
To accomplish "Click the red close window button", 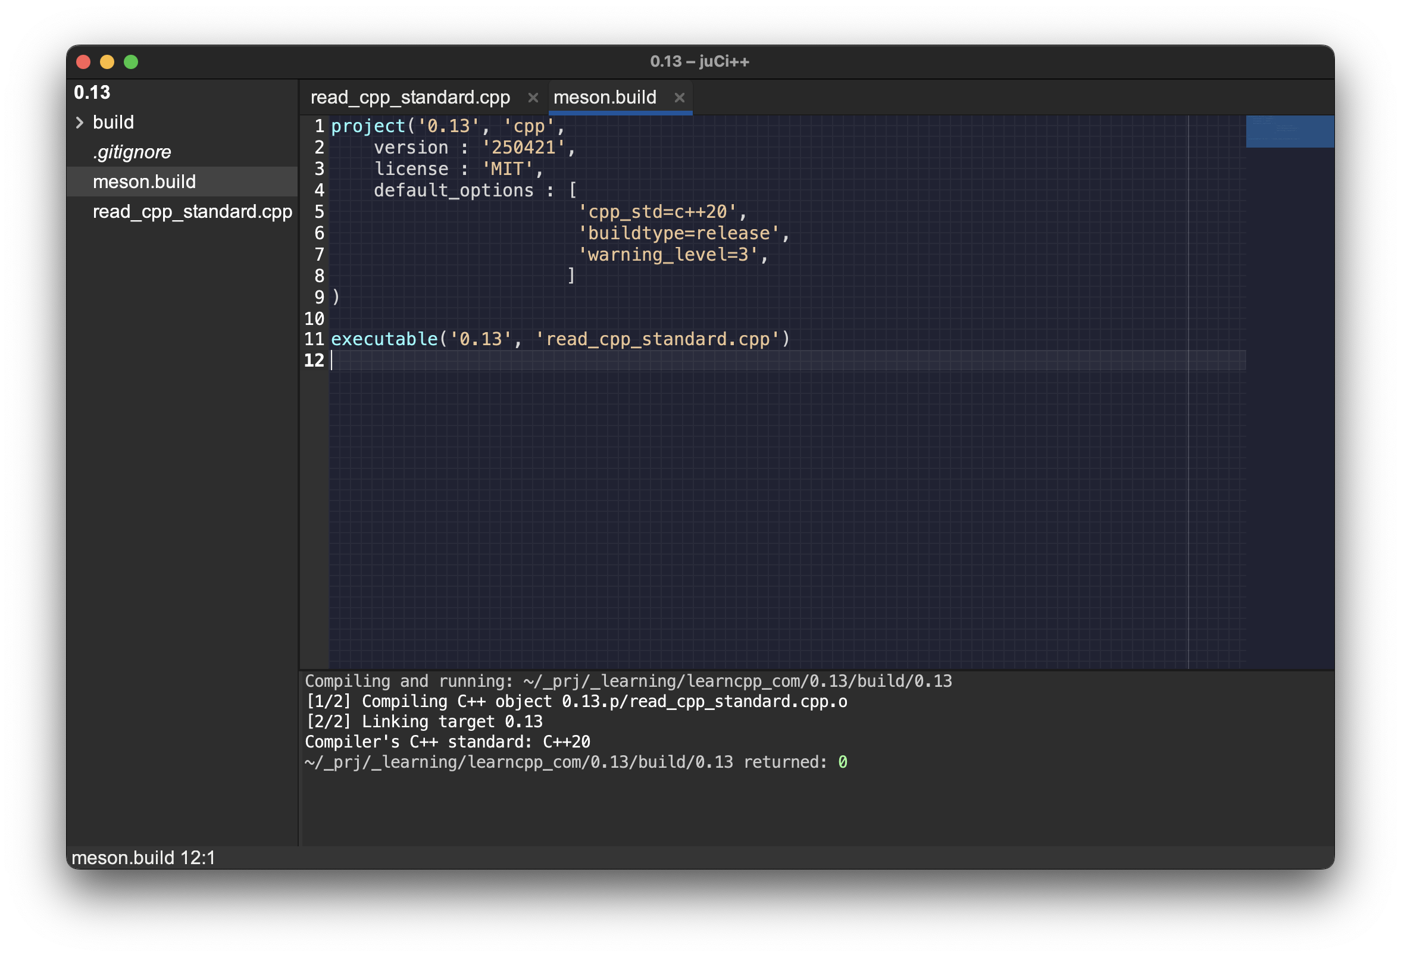I will [x=83, y=62].
